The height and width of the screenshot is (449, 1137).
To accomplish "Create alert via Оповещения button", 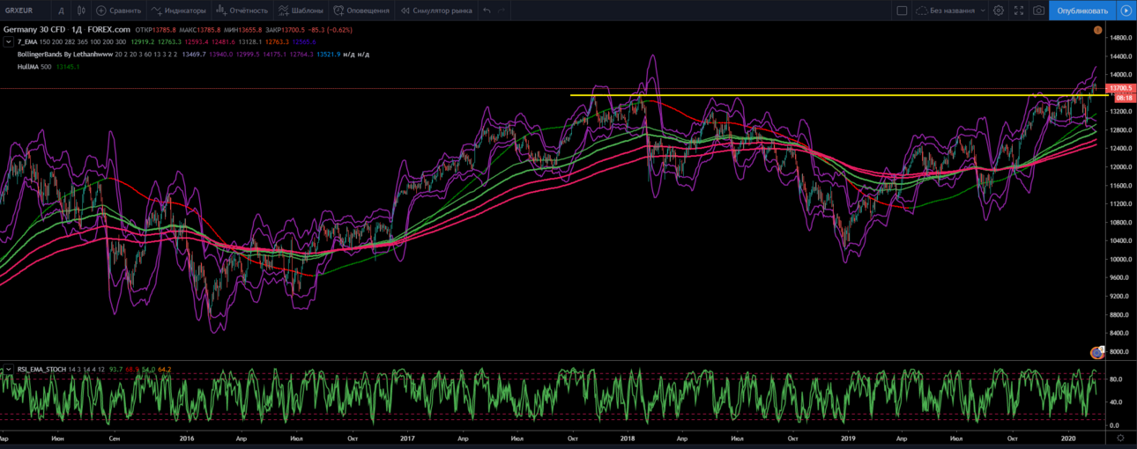I will pyautogui.click(x=361, y=11).
